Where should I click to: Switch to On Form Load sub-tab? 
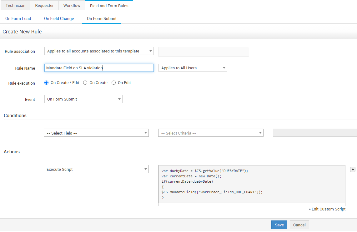point(18,19)
